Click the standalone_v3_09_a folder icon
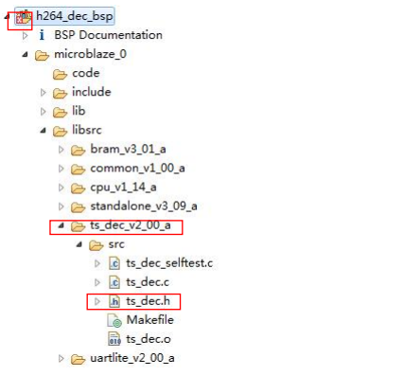This screenshot has width=403, height=376. (78, 207)
